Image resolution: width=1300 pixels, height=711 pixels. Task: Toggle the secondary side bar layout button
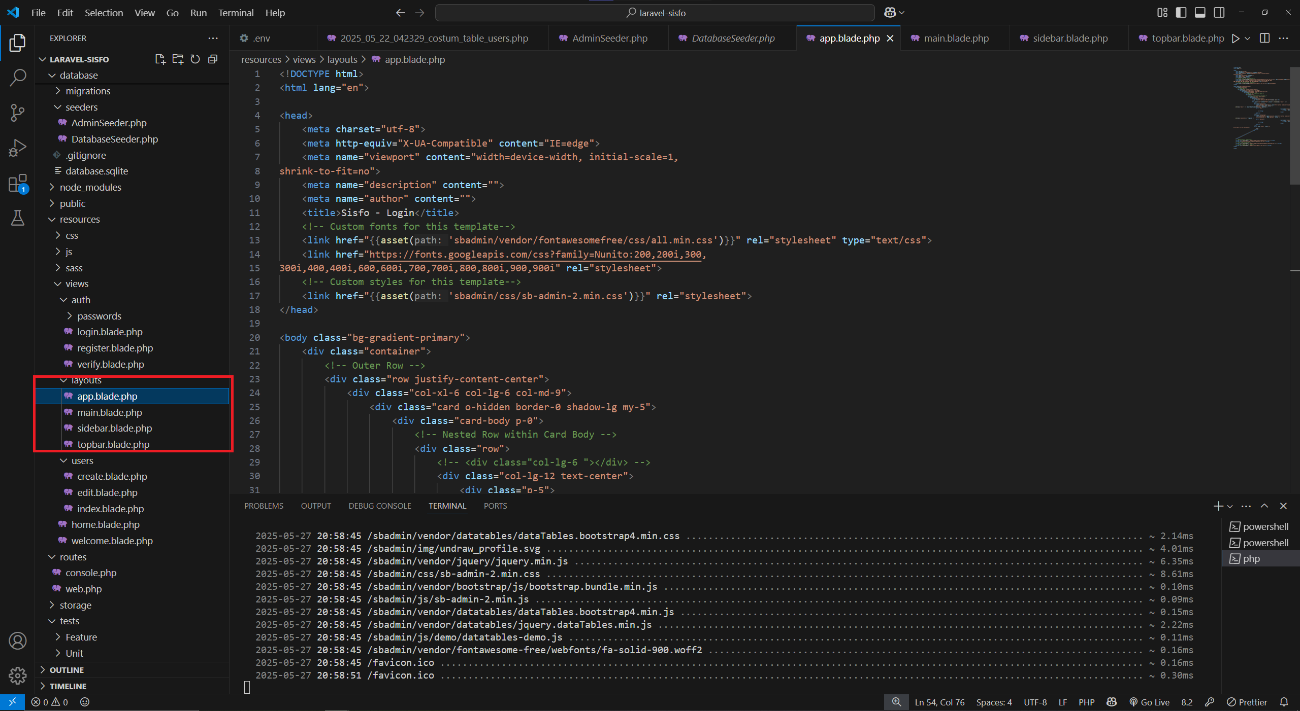pos(1219,13)
